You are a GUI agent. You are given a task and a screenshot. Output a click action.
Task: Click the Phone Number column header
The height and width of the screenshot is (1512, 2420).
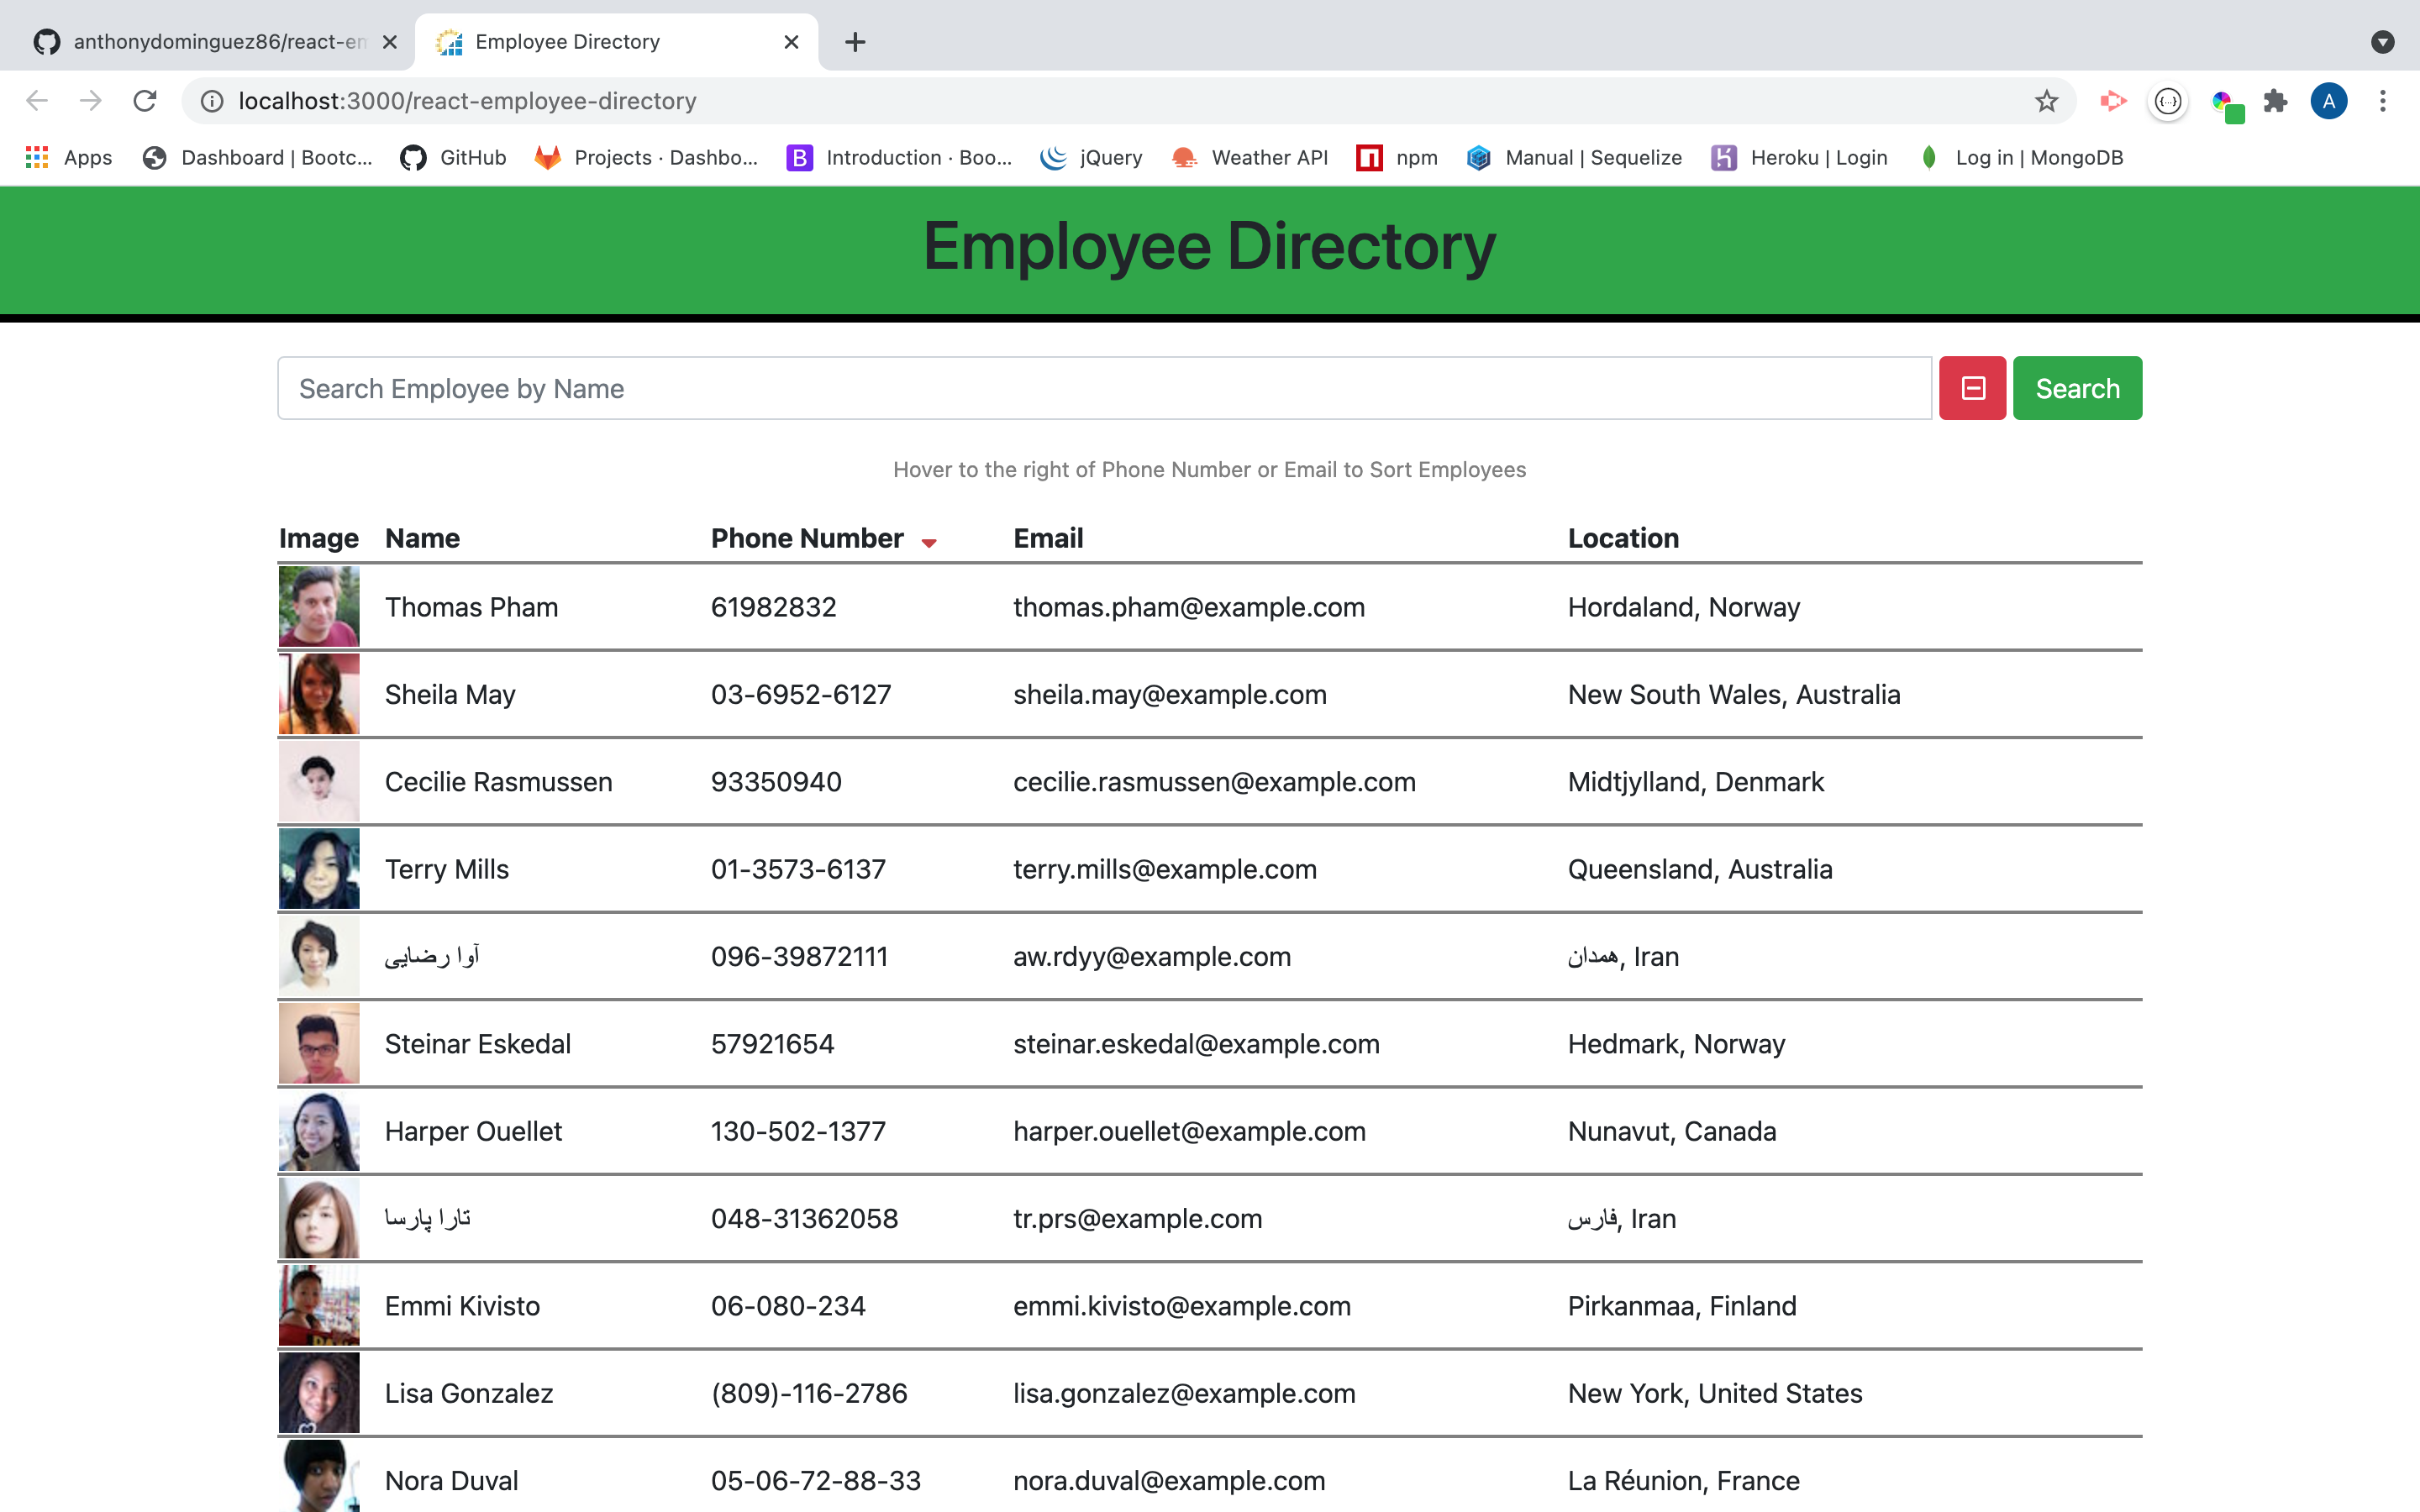click(x=807, y=538)
